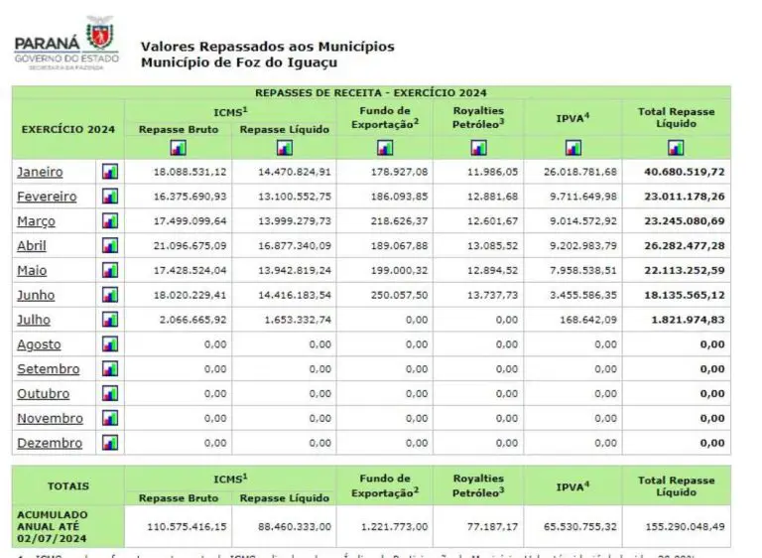Open the chart icon under Repasse Líquido
This screenshot has width=762, height=558.
pos(285,148)
